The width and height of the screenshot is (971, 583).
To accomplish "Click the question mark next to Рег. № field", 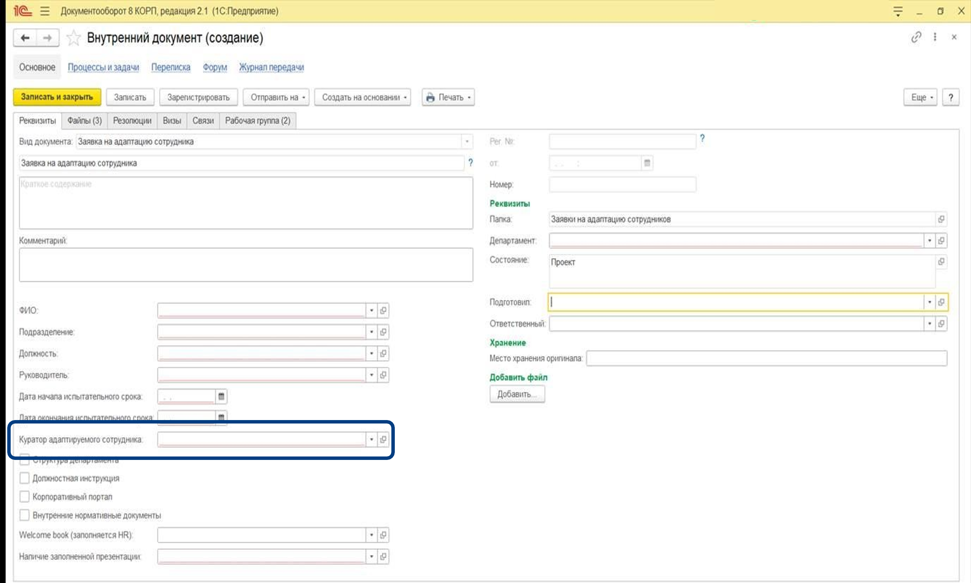I will pos(703,138).
